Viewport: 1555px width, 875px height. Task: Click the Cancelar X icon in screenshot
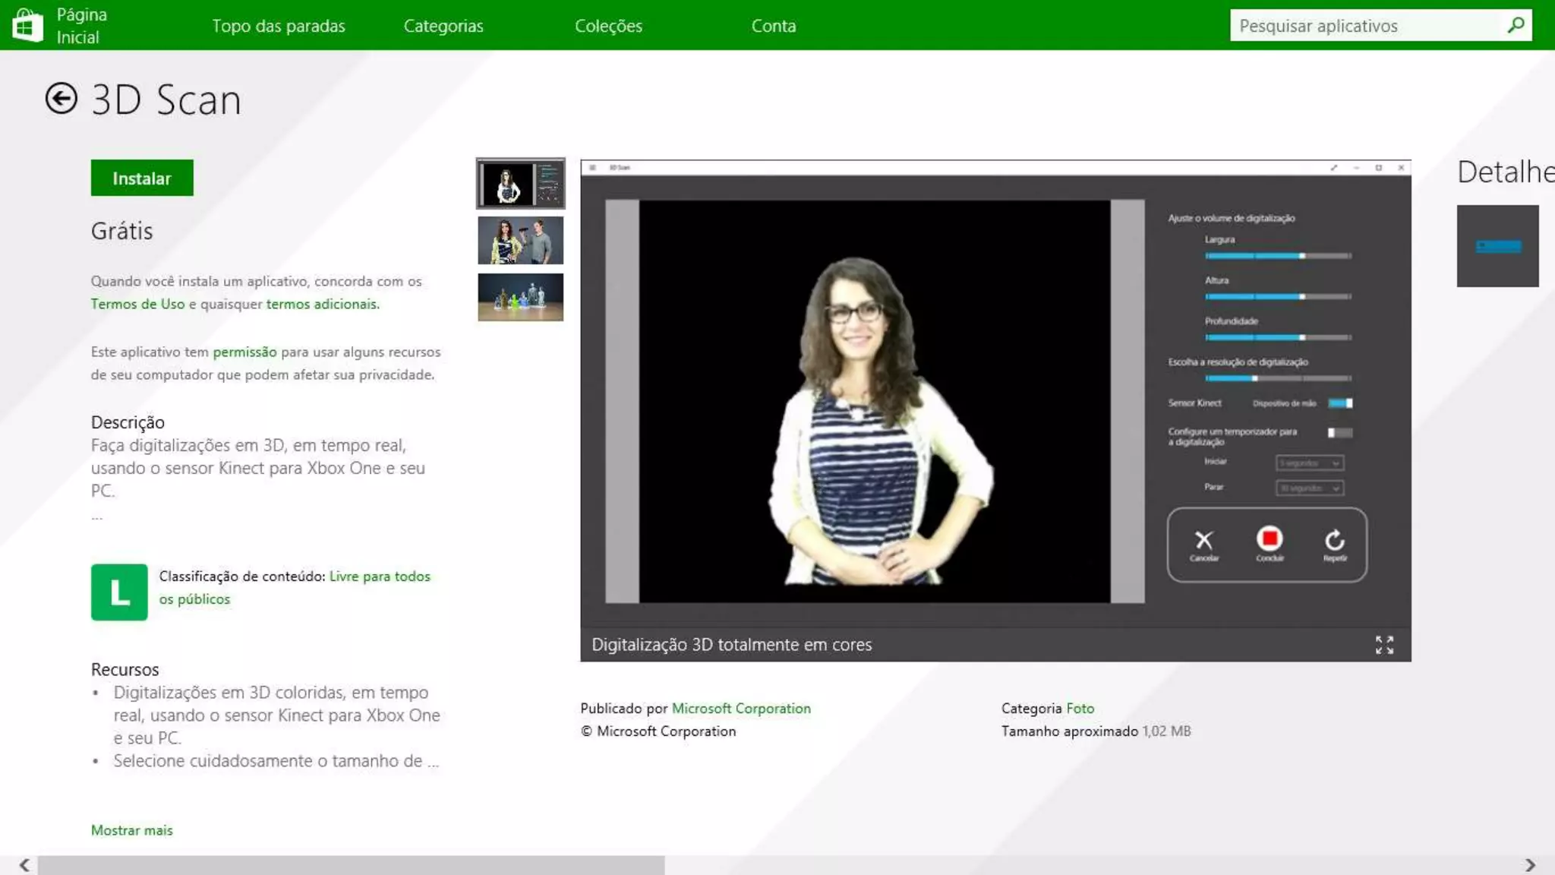(x=1203, y=540)
